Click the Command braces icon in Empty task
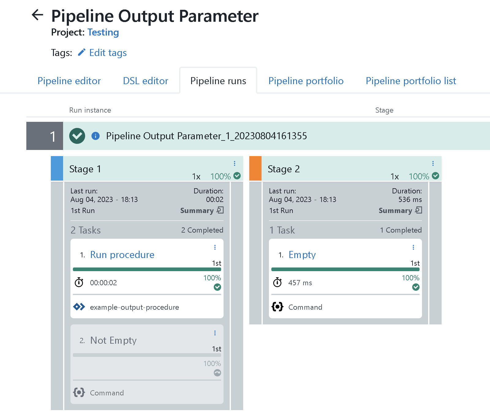This screenshot has height=415, width=490. 277,307
